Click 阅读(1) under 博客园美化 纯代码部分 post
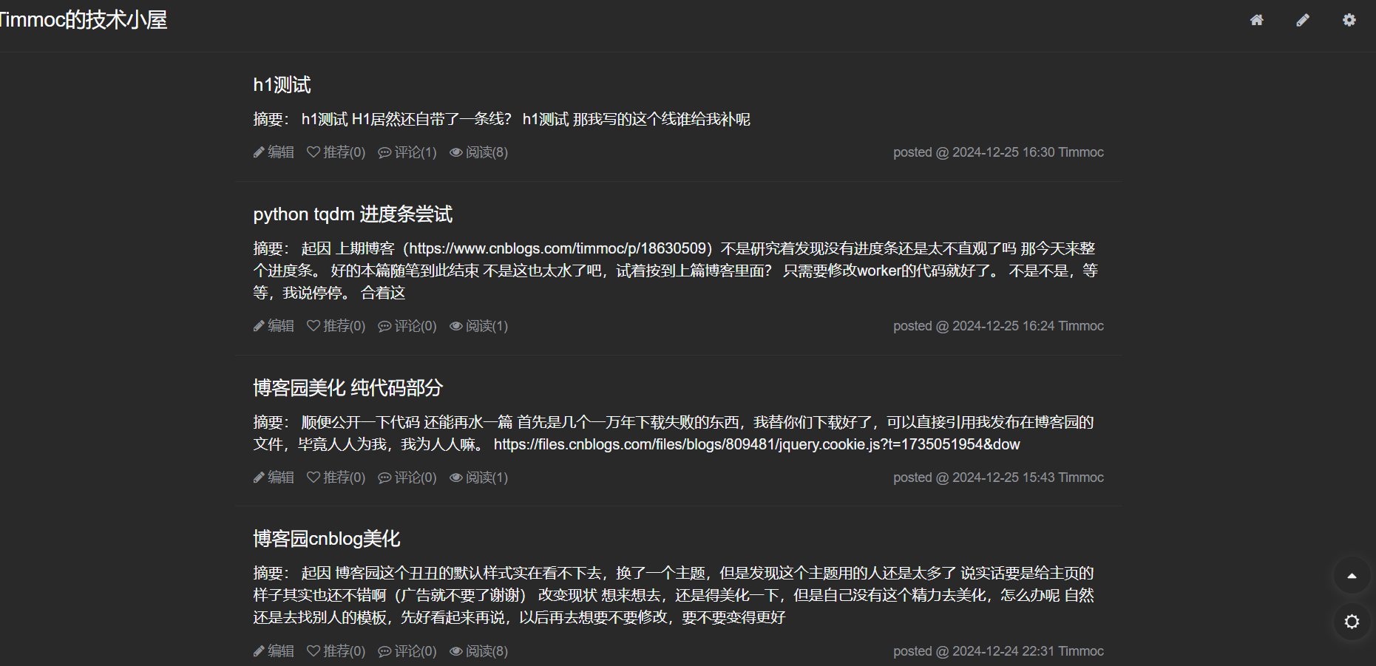 (x=478, y=478)
